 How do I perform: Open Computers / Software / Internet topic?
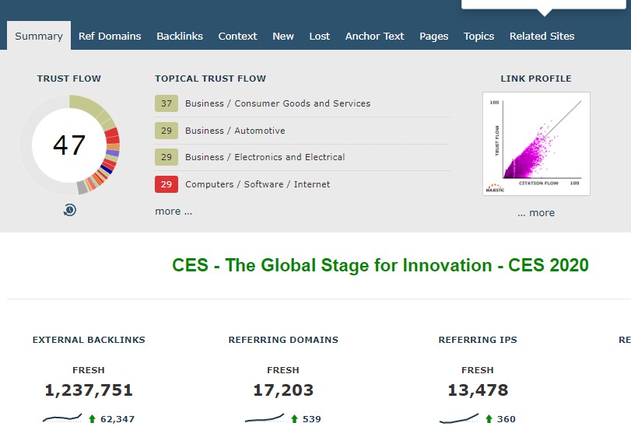pos(258,184)
